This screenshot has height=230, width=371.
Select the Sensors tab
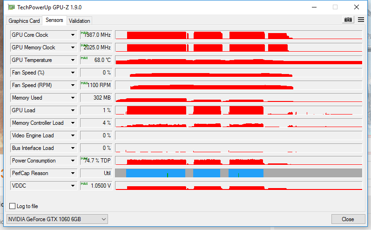tap(54, 20)
